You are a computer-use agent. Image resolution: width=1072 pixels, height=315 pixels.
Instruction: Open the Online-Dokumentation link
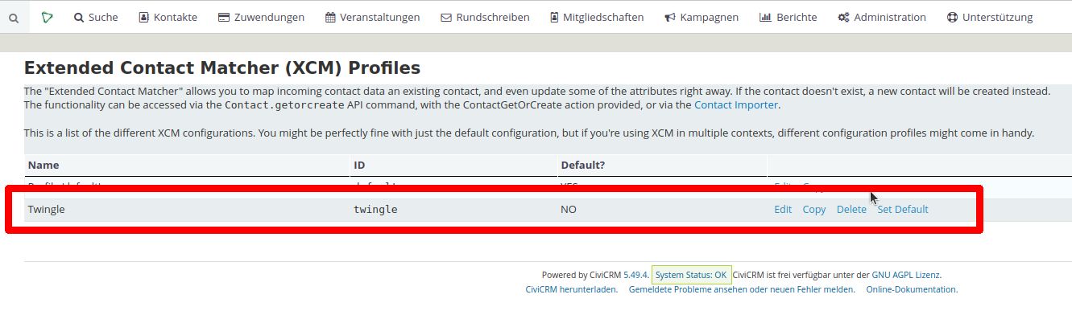coord(912,289)
